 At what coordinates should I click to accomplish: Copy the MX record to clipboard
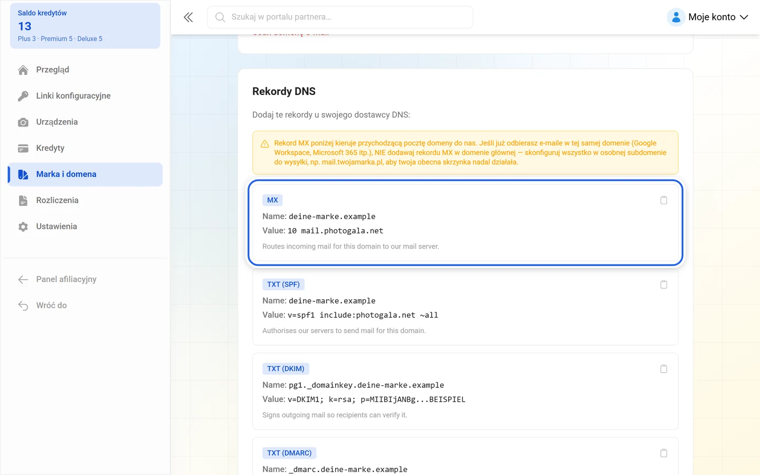click(664, 200)
